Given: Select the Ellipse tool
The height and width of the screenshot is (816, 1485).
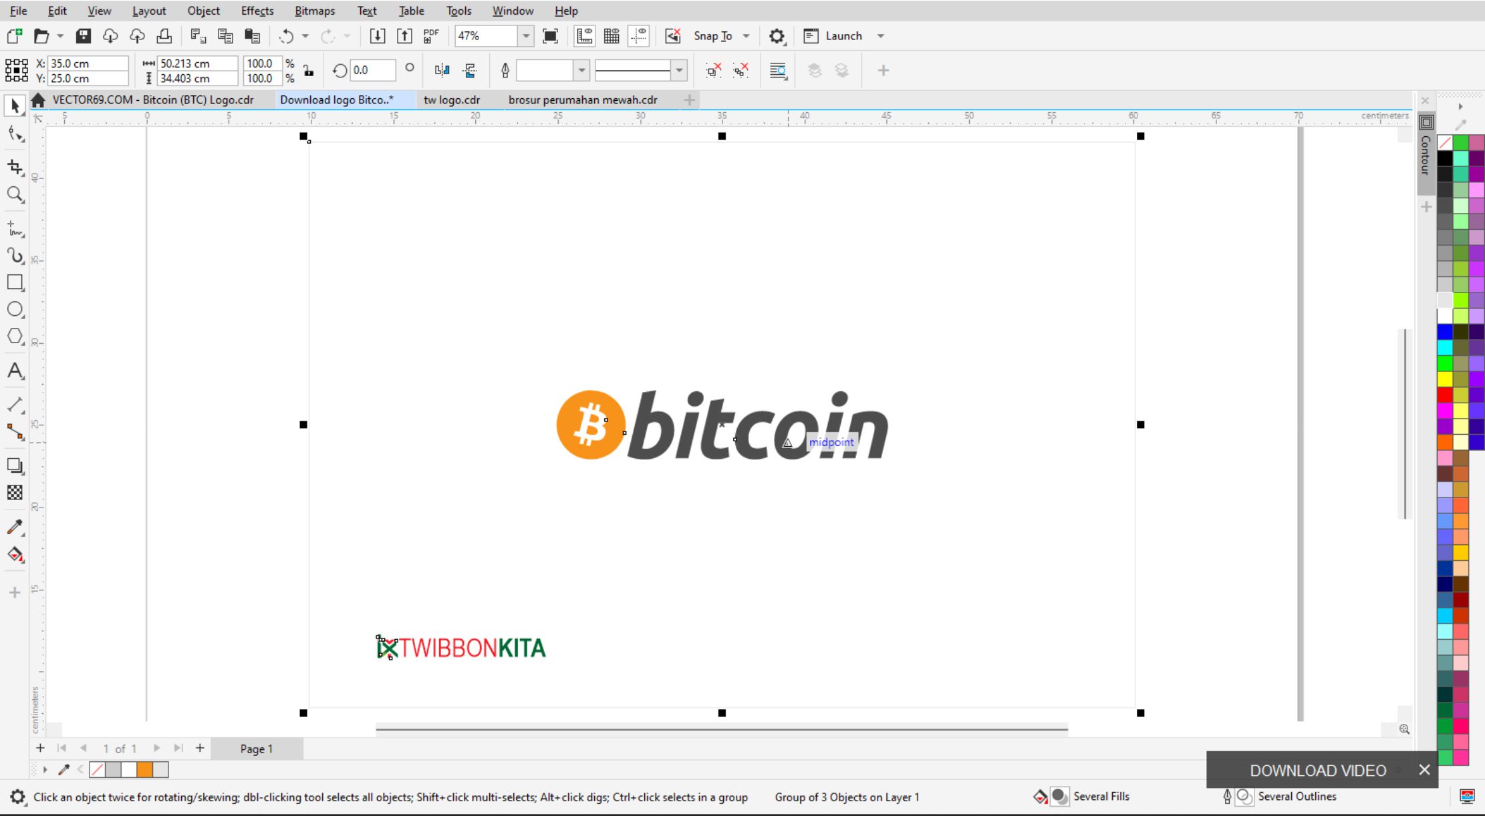Looking at the screenshot, I should click(x=15, y=309).
